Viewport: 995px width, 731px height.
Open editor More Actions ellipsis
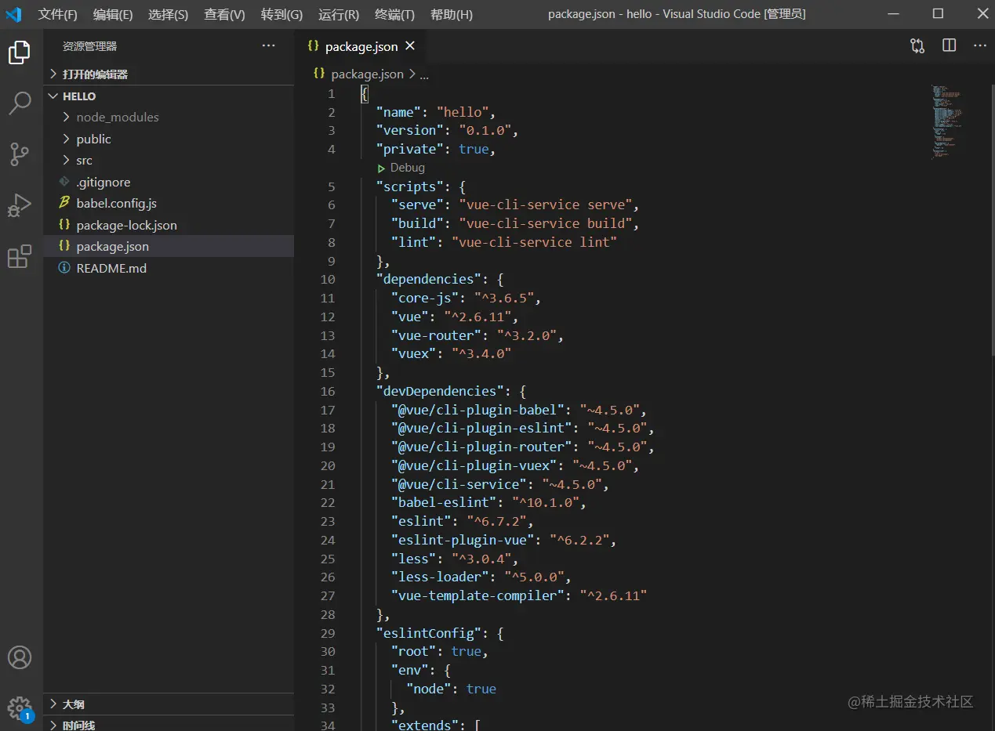[x=979, y=45]
